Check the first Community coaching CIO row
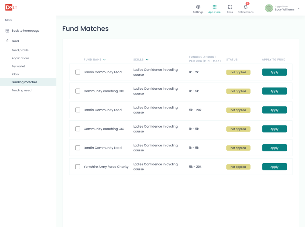The height and width of the screenshot is (227, 305). click(78, 91)
